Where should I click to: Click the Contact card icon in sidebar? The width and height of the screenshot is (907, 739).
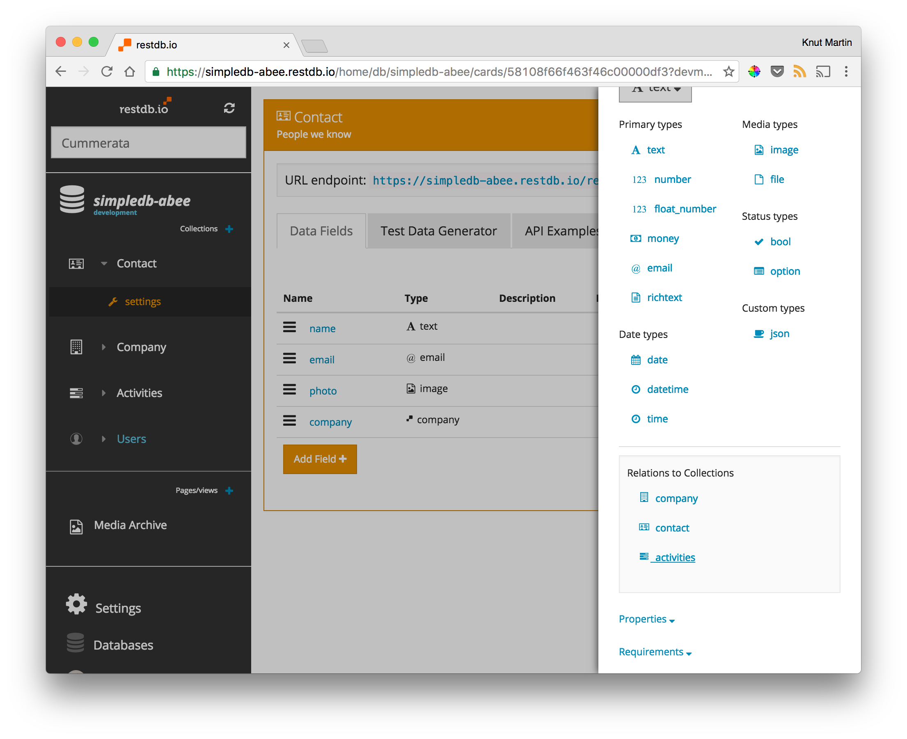[76, 264]
